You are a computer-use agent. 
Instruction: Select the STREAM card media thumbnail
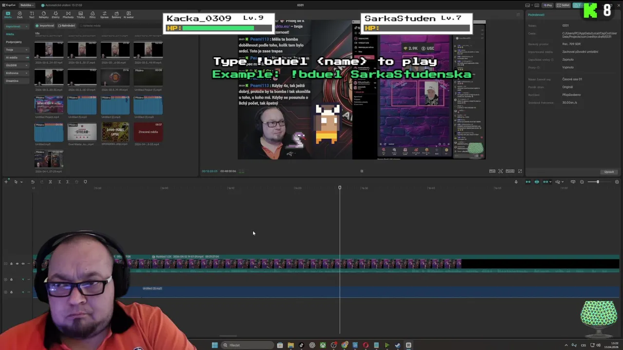(x=82, y=131)
